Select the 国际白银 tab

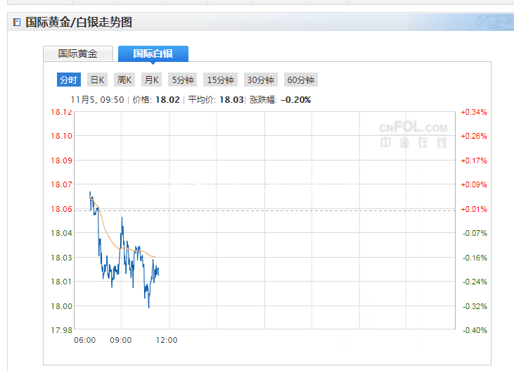153,54
